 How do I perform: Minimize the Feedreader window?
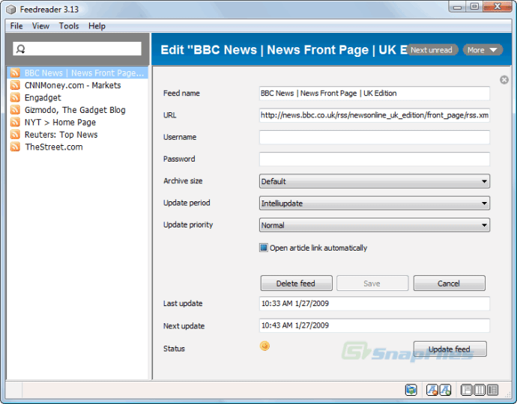pyautogui.click(x=457, y=7)
